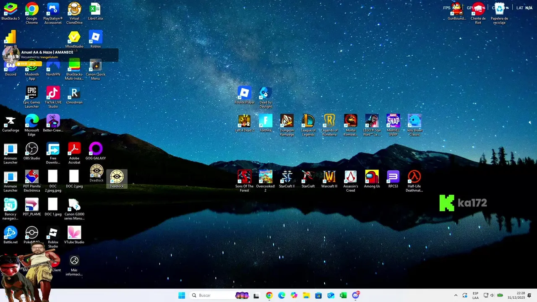
Task: Select the League of Legends shortcut
Action: click(x=308, y=125)
